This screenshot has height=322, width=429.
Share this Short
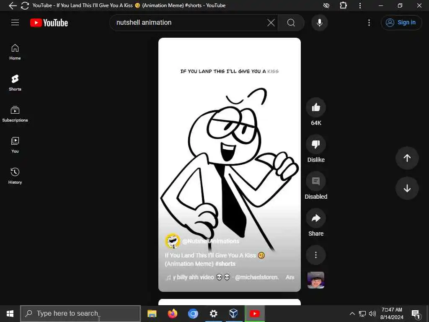coord(316,218)
